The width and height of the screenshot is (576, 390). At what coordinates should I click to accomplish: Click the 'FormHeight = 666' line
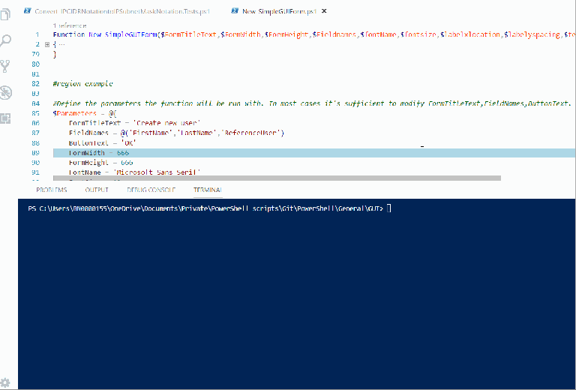[100, 163]
